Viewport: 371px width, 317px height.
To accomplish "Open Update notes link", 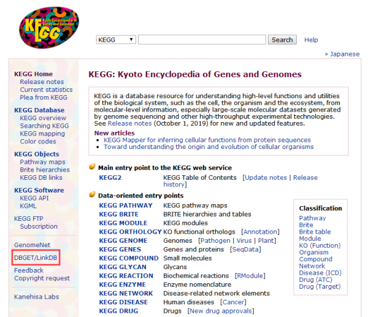I will [x=266, y=178].
